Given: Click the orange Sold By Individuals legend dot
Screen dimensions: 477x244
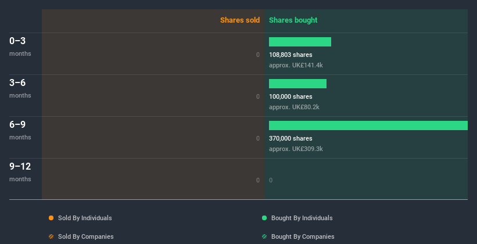Looking at the screenshot, I should [51, 218].
